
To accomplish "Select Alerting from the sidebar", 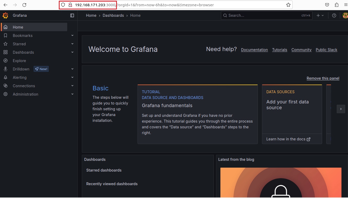I will [20, 78].
